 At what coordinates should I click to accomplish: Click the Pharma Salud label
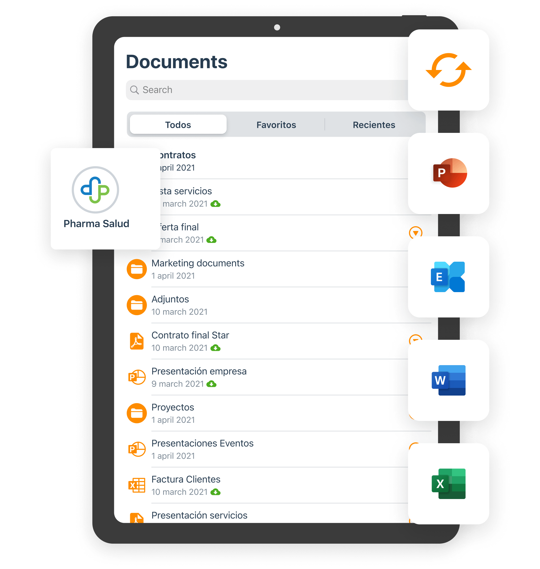96,223
